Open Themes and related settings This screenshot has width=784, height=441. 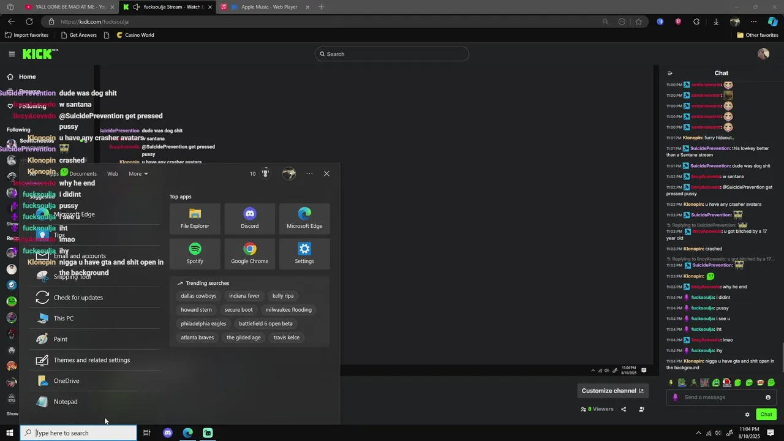point(95,360)
